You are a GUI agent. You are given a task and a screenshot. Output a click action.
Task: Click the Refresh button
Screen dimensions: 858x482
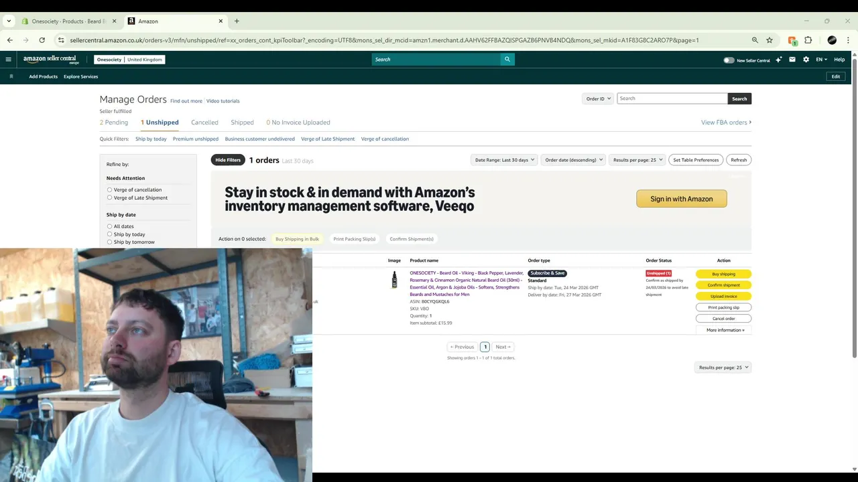click(739, 160)
